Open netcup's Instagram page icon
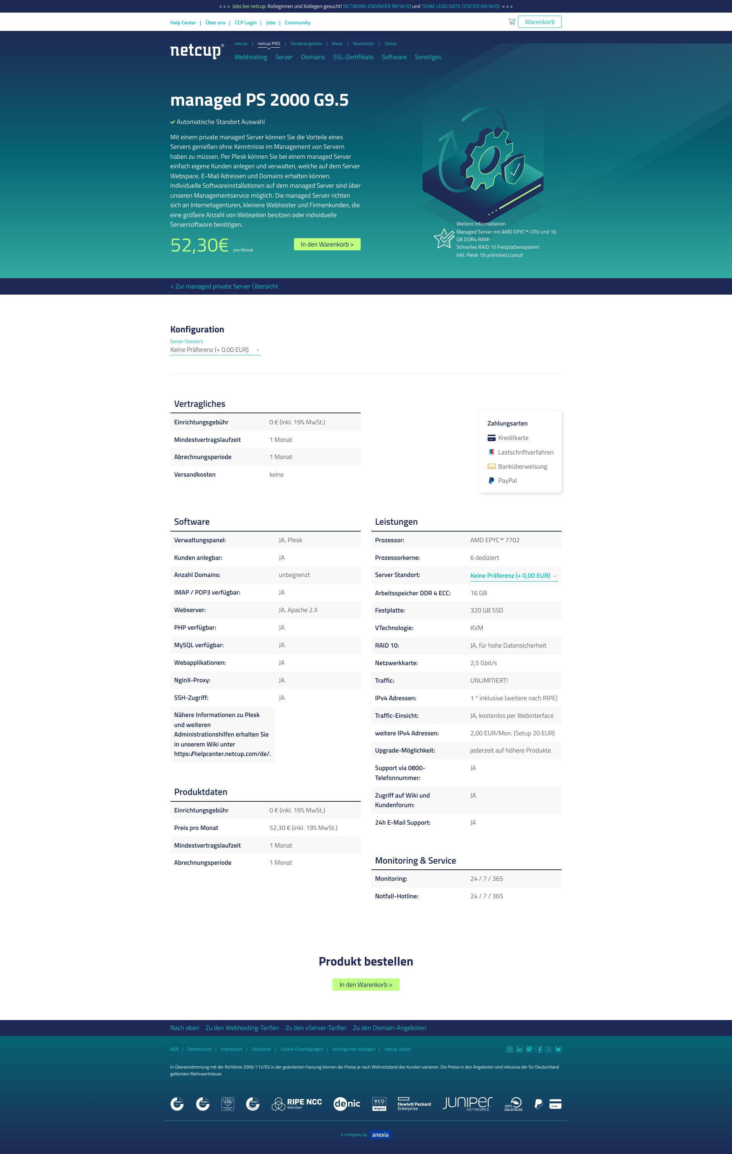The height and width of the screenshot is (1154, 732). tap(510, 1049)
